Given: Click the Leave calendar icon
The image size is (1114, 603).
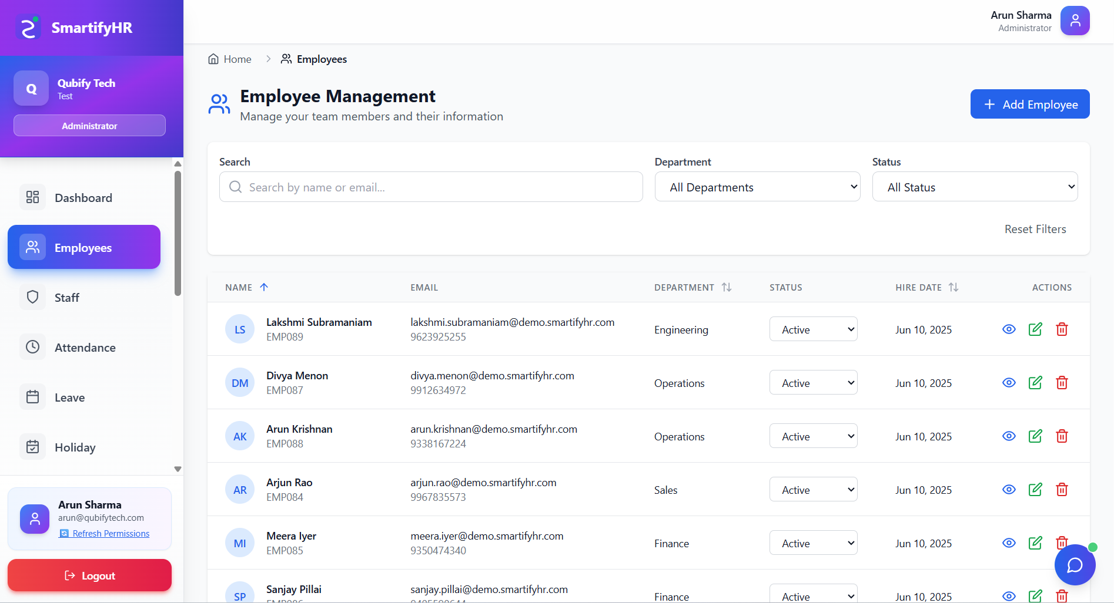Looking at the screenshot, I should pyautogui.click(x=33, y=397).
